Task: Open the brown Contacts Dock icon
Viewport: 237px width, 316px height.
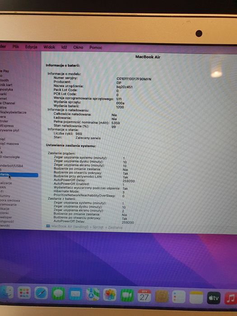Action: 162,296
